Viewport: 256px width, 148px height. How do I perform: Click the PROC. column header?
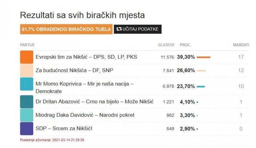pos(185,45)
